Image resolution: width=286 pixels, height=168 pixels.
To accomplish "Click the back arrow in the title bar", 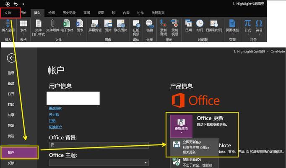I will (x=8, y=4).
